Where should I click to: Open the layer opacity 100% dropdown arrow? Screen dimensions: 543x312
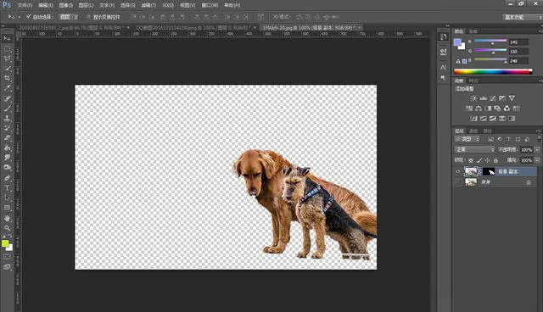pos(537,150)
